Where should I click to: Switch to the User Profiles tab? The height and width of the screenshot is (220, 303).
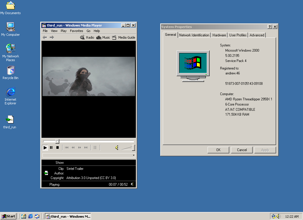point(238,35)
